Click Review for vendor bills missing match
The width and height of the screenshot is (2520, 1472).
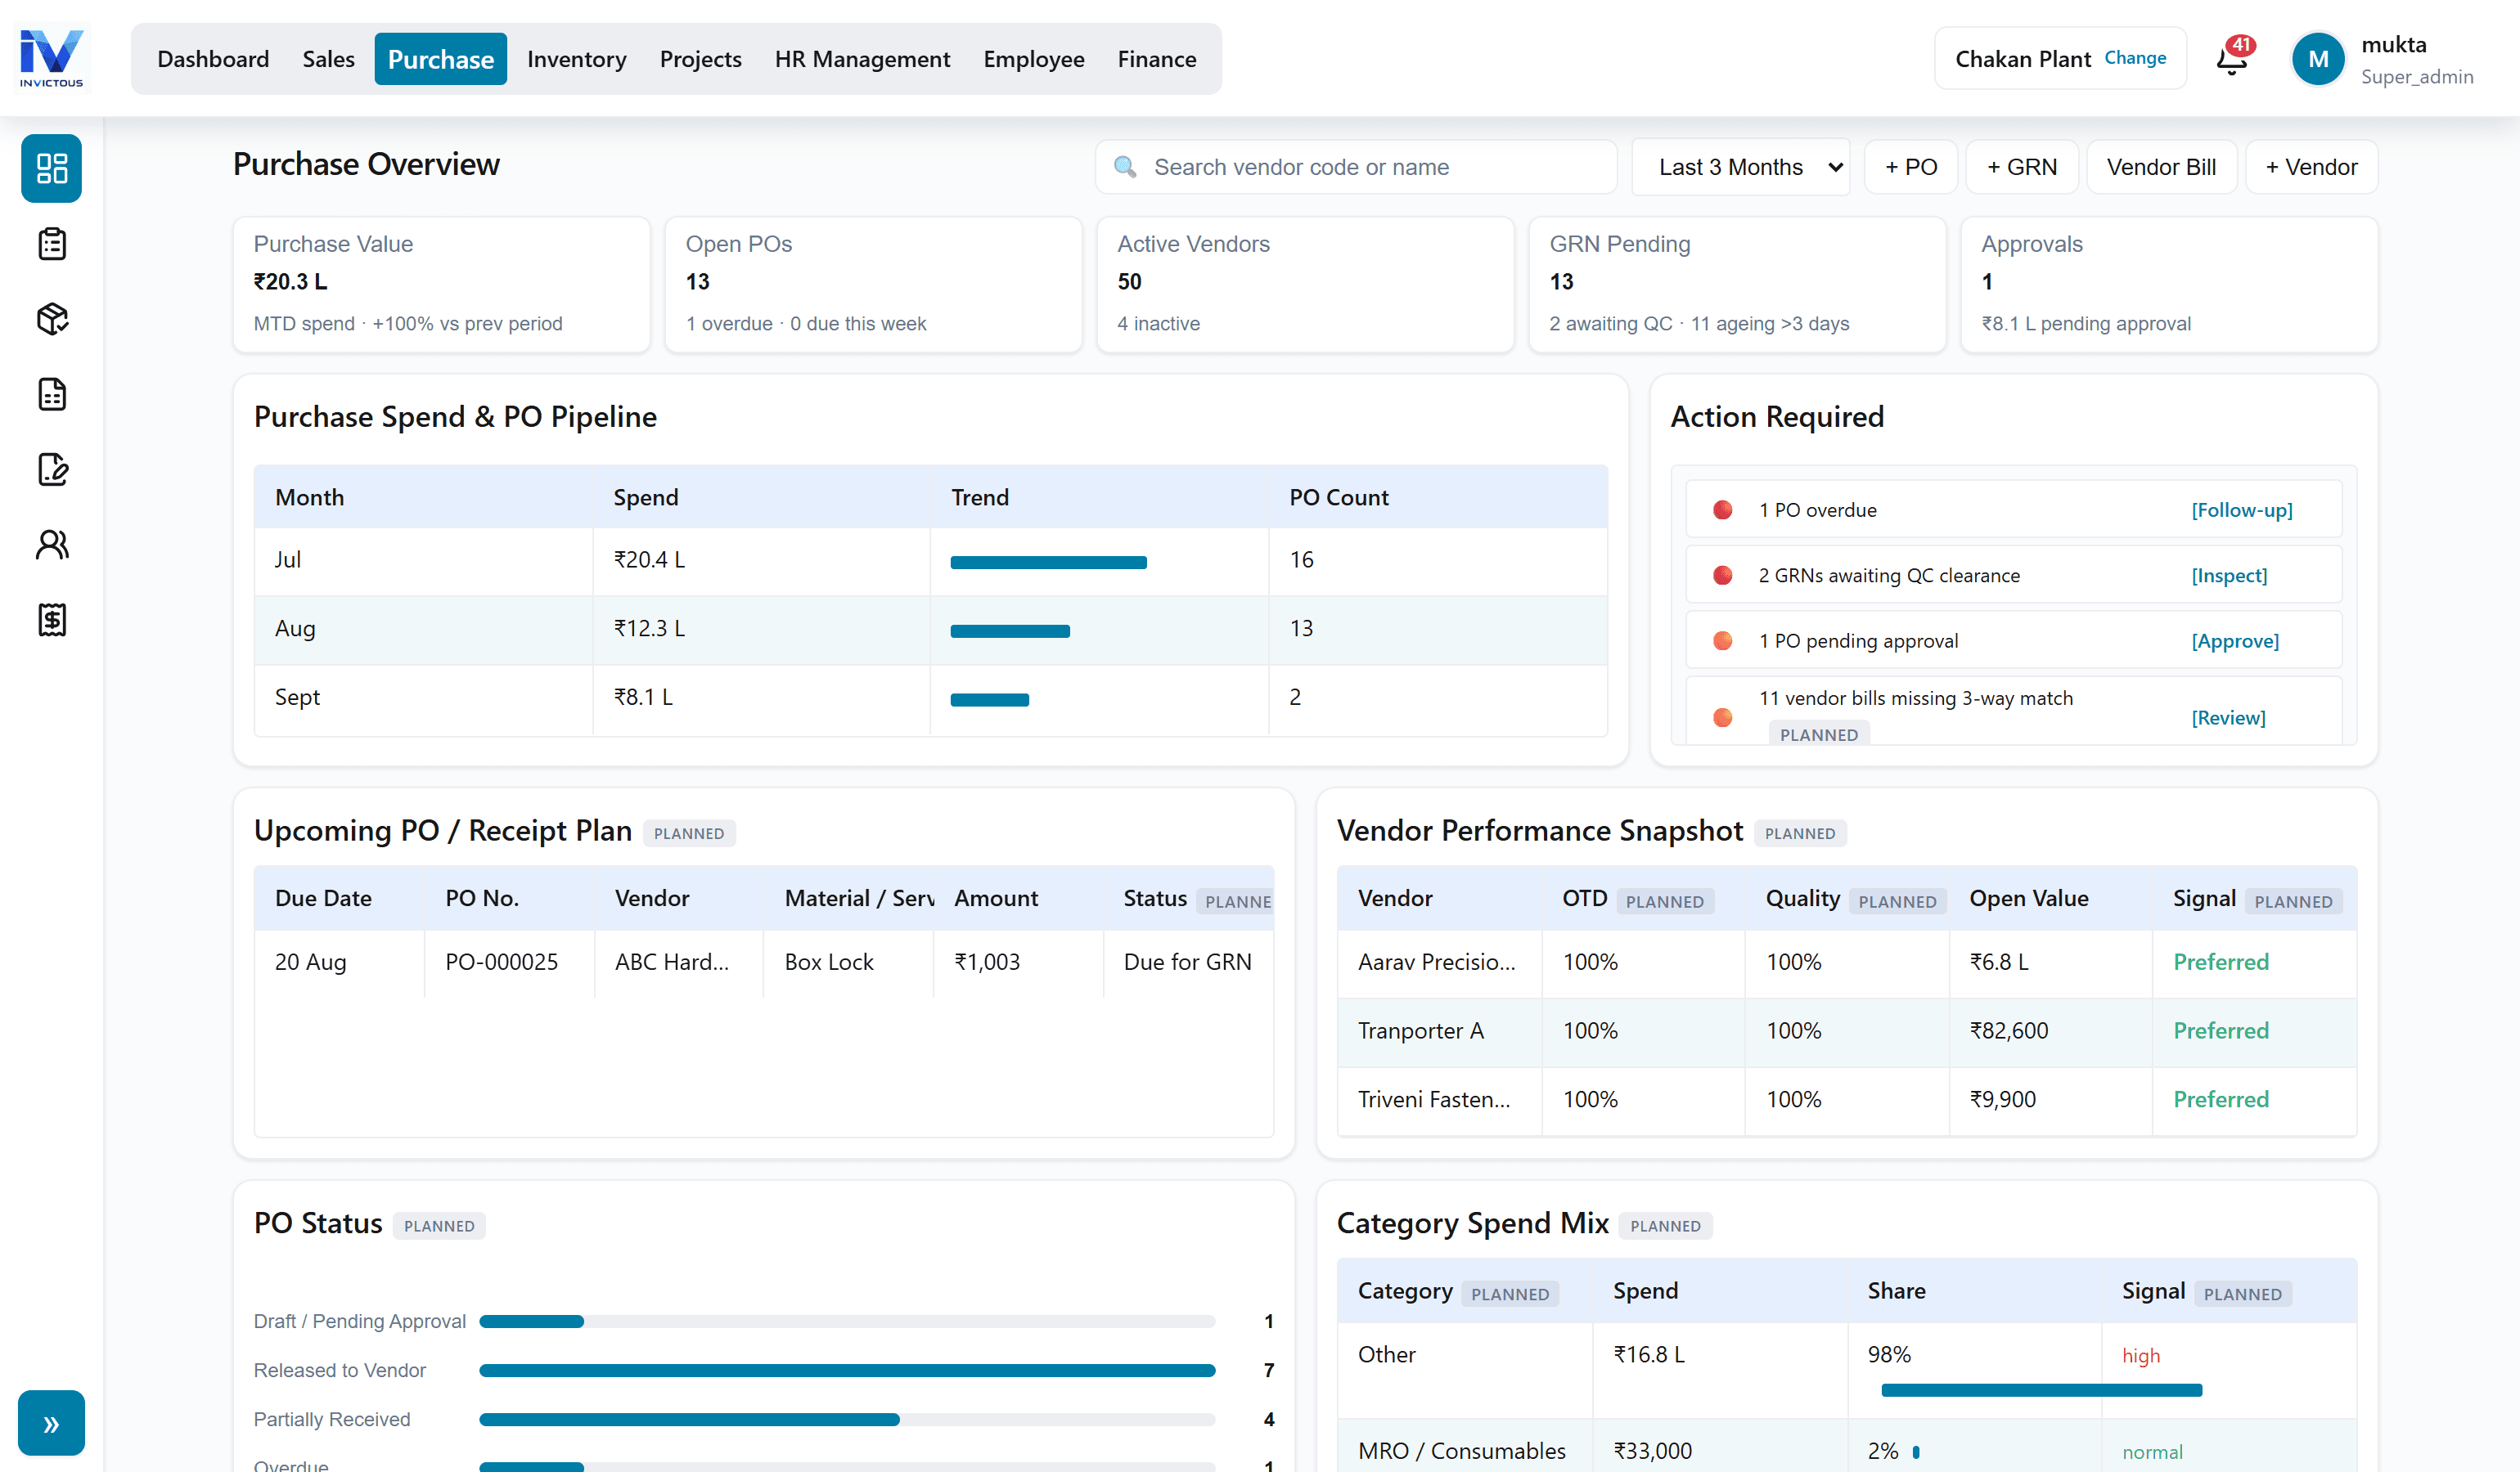(x=2228, y=717)
